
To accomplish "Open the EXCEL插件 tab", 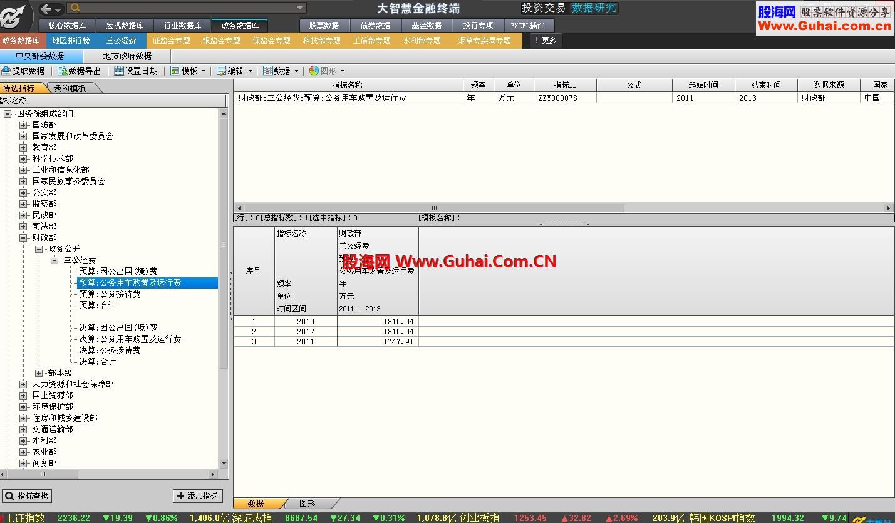I will coord(528,26).
